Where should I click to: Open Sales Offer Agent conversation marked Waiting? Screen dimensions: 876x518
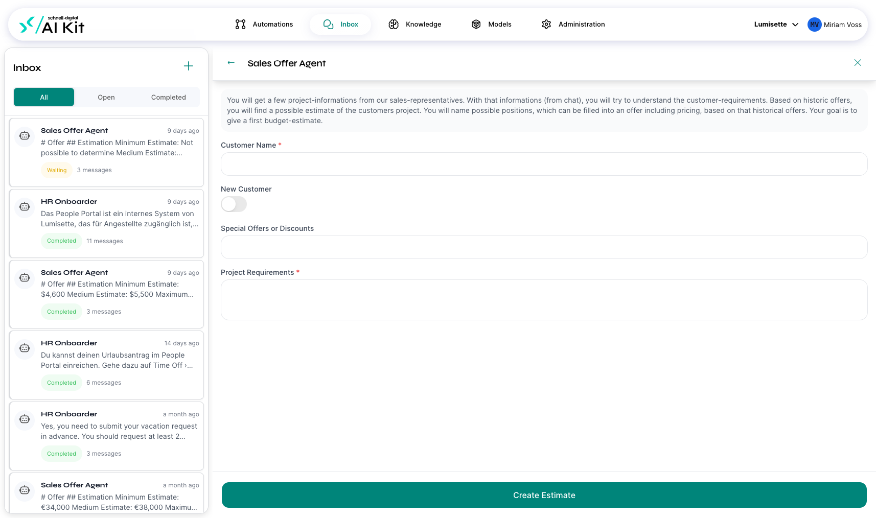click(x=106, y=152)
